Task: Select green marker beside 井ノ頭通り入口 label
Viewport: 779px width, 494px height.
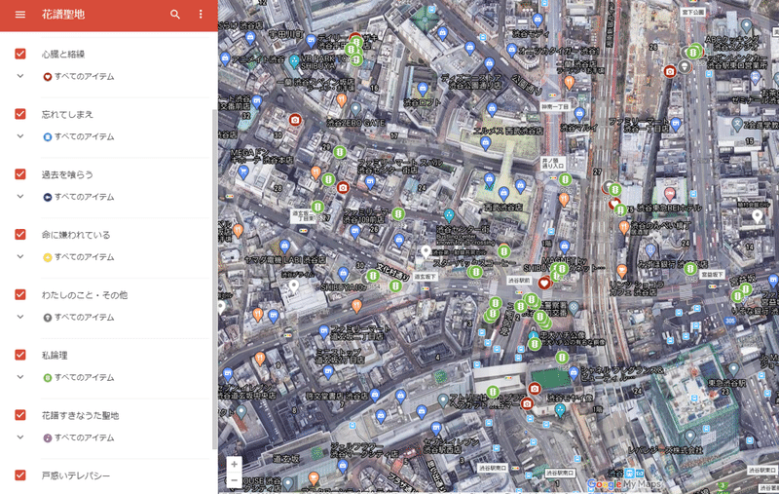Action: click(x=565, y=179)
